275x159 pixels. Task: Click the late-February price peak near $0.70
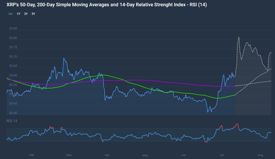(64, 58)
